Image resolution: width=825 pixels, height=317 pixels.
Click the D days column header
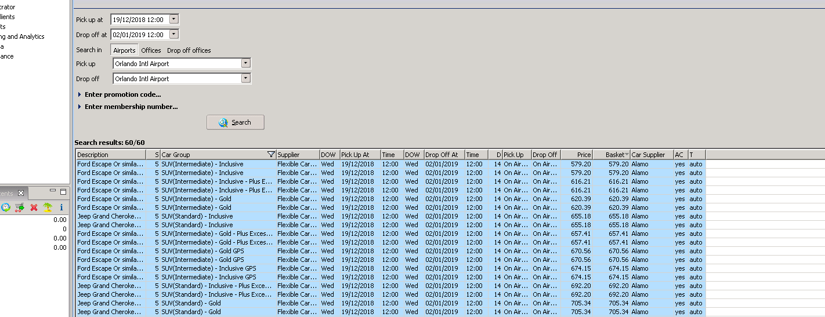(x=495, y=155)
